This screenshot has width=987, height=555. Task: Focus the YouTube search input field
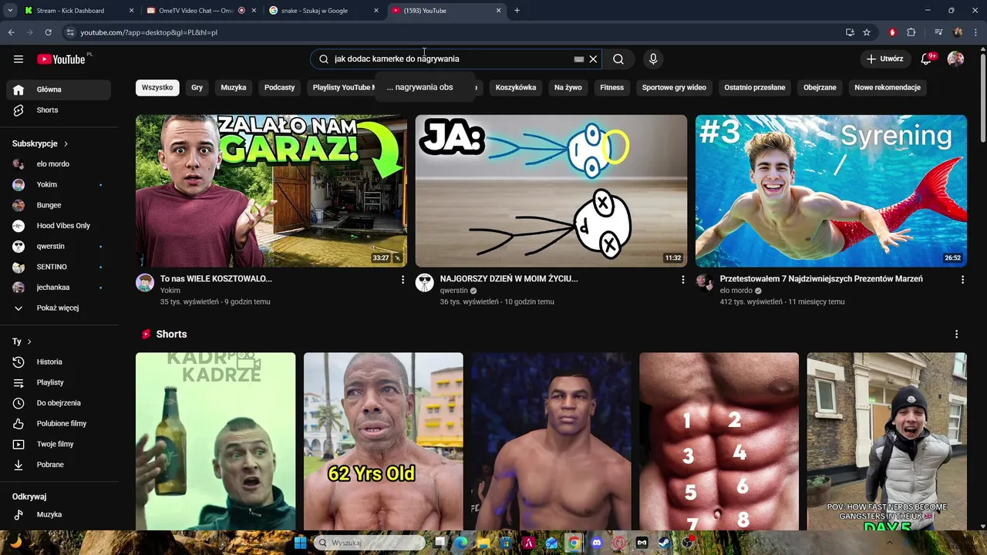[x=451, y=59]
